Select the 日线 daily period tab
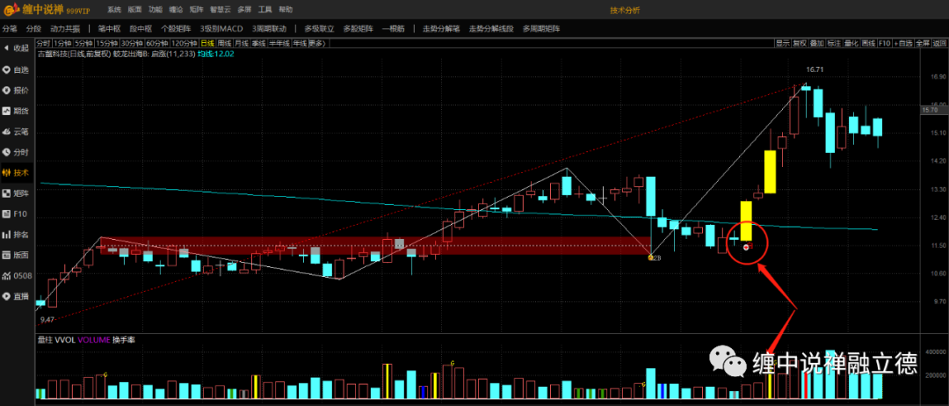Screen dimensions: 949x406 [x=207, y=43]
